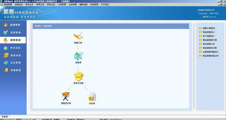The width and height of the screenshot is (226, 120).
Task: Click the bullet icon beside 客户销售统计
Action: (200, 36)
